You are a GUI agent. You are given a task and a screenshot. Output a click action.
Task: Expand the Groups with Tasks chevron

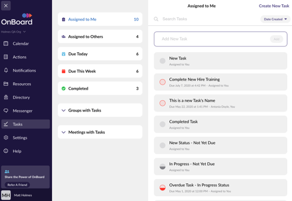click(x=63, y=110)
